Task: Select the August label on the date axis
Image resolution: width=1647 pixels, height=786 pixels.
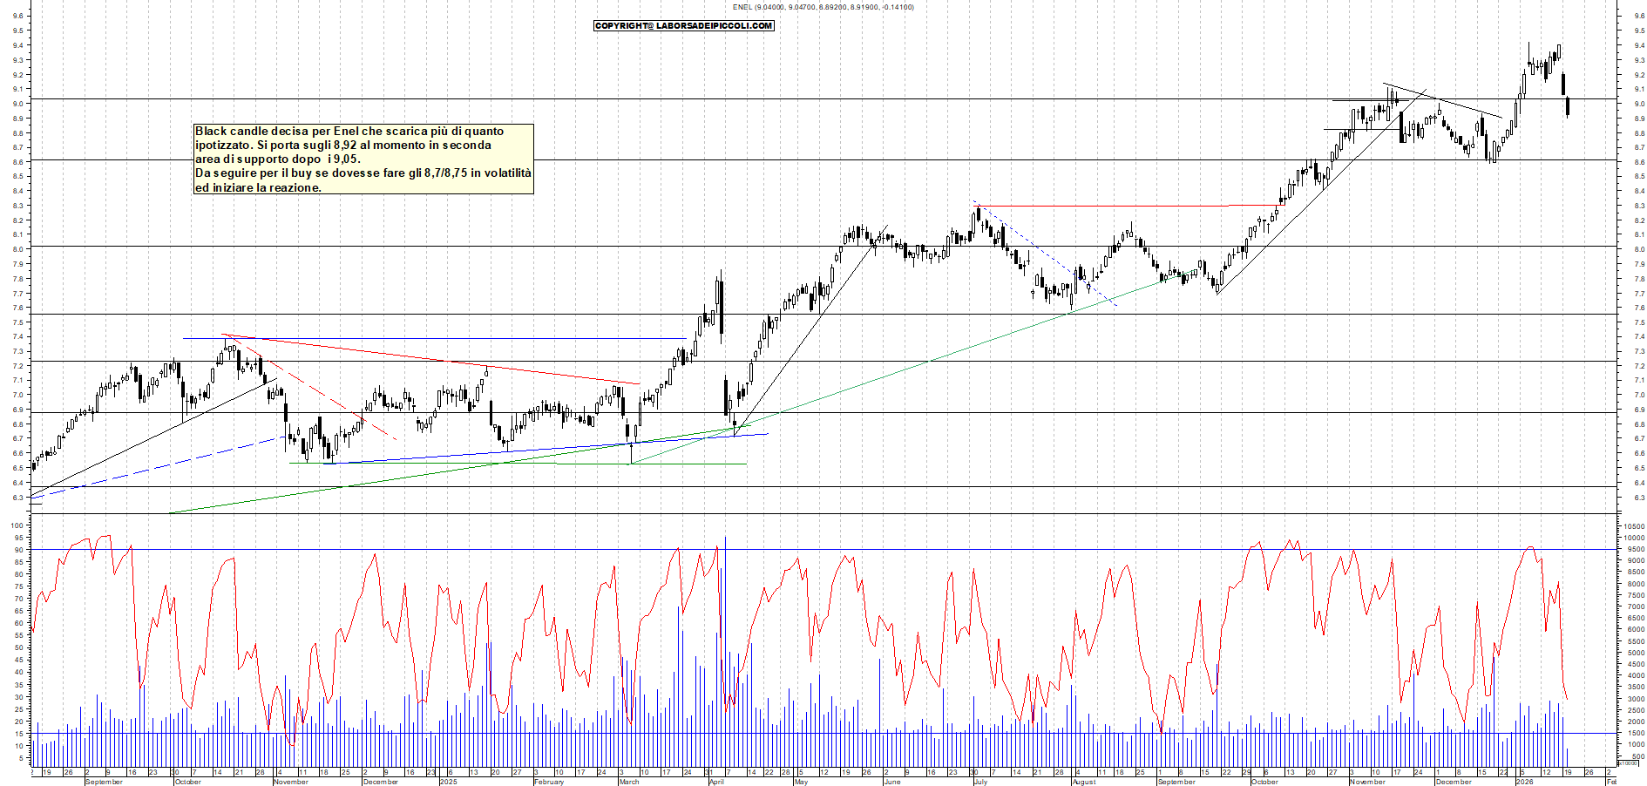Action: click(x=1084, y=782)
